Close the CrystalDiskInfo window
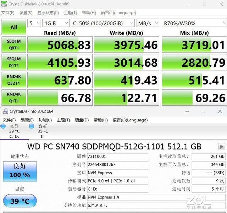 click(x=220, y=111)
